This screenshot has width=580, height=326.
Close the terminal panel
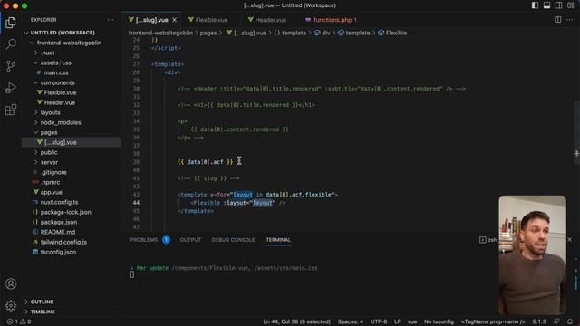tap(570, 240)
